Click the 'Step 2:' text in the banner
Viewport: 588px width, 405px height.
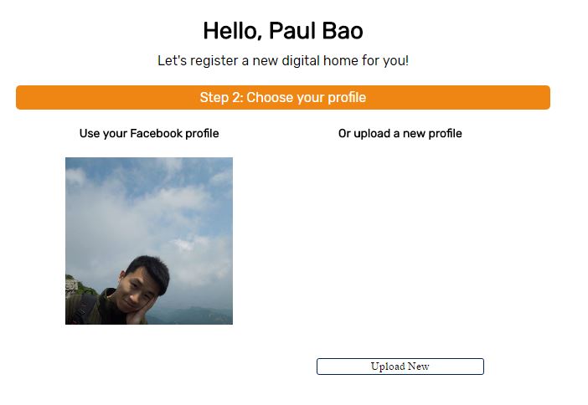coord(222,97)
